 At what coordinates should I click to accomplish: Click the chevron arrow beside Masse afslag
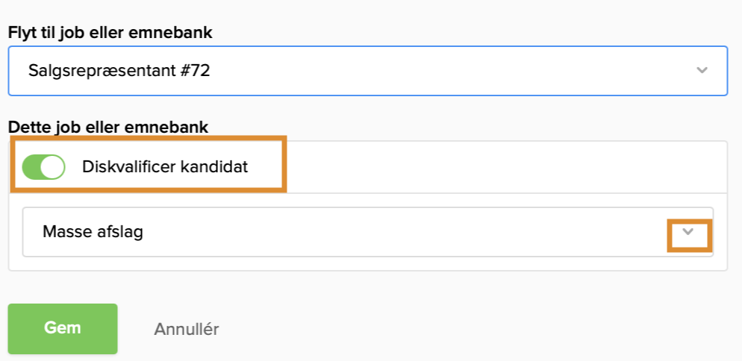click(x=689, y=232)
